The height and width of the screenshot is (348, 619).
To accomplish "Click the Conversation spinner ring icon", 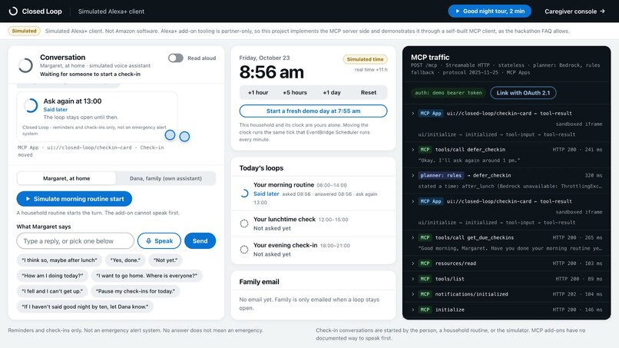I will 25,65.
